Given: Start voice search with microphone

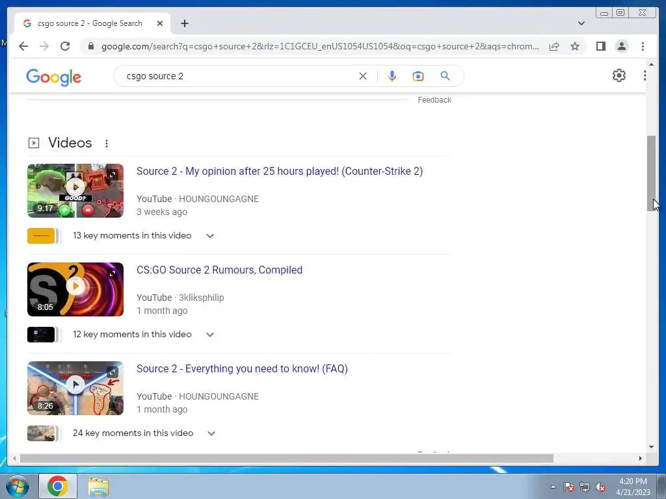Looking at the screenshot, I should point(392,76).
